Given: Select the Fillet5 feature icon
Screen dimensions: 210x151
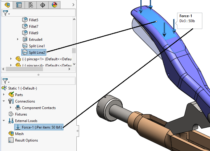Looking at the screenshot, I should pos(25,20).
